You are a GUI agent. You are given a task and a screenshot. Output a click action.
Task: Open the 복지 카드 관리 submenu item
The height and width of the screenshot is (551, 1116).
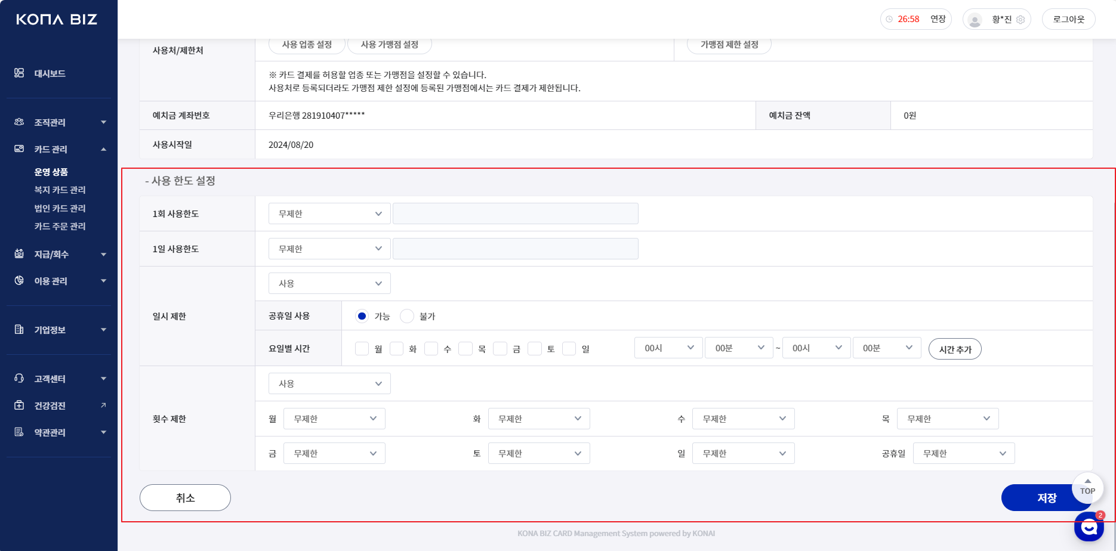(60, 190)
